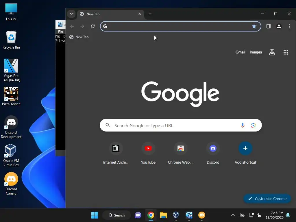
Task: Open Google Images link
Action: pyautogui.click(x=256, y=52)
